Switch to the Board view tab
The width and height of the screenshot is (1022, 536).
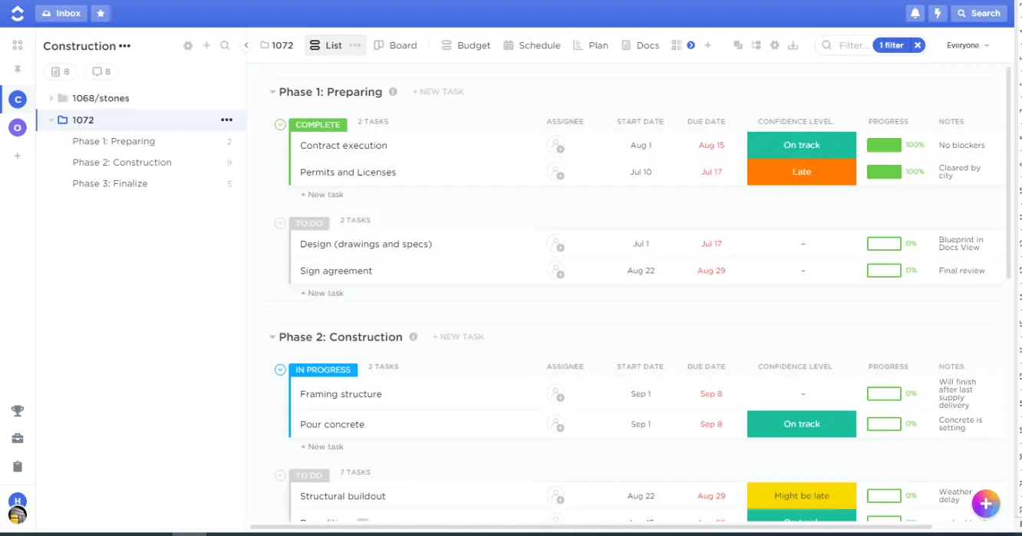(x=395, y=45)
